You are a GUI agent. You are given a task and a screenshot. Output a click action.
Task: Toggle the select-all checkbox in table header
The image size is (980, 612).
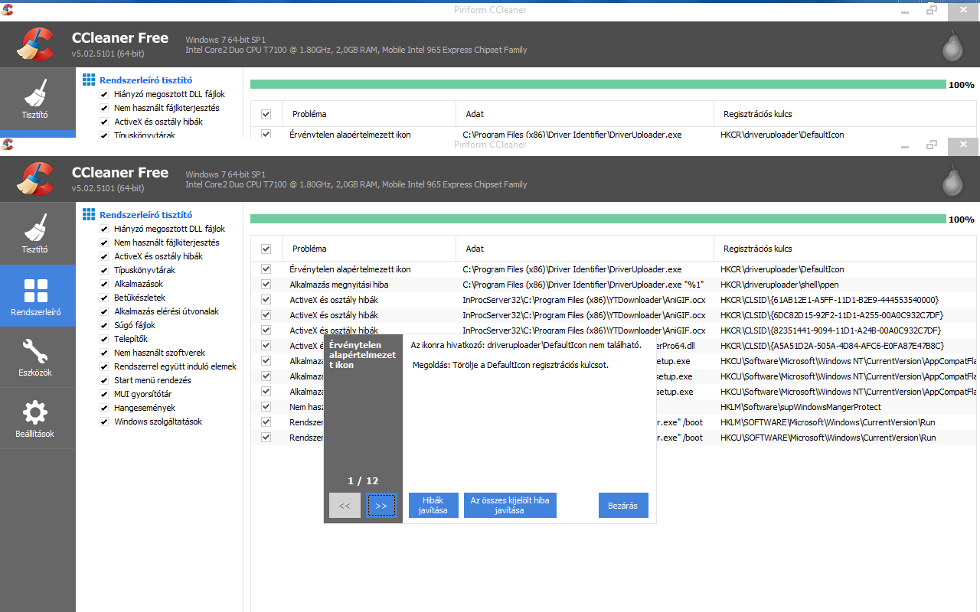(266, 249)
